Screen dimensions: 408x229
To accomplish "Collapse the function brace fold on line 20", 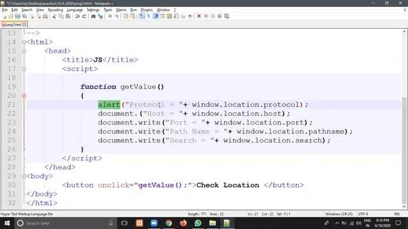I will coord(24,96).
